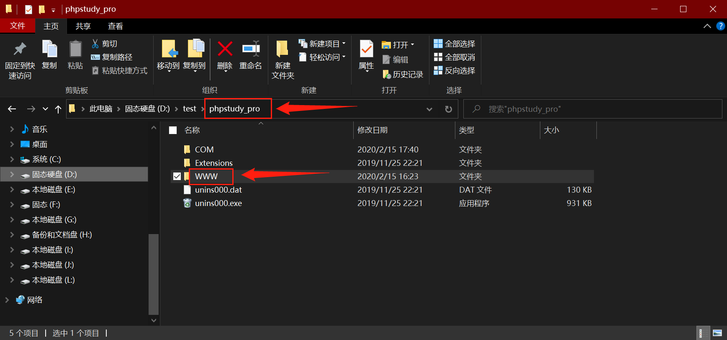Select the unins000.dat file
This screenshot has height=340, width=727.
[x=218, y=190]
